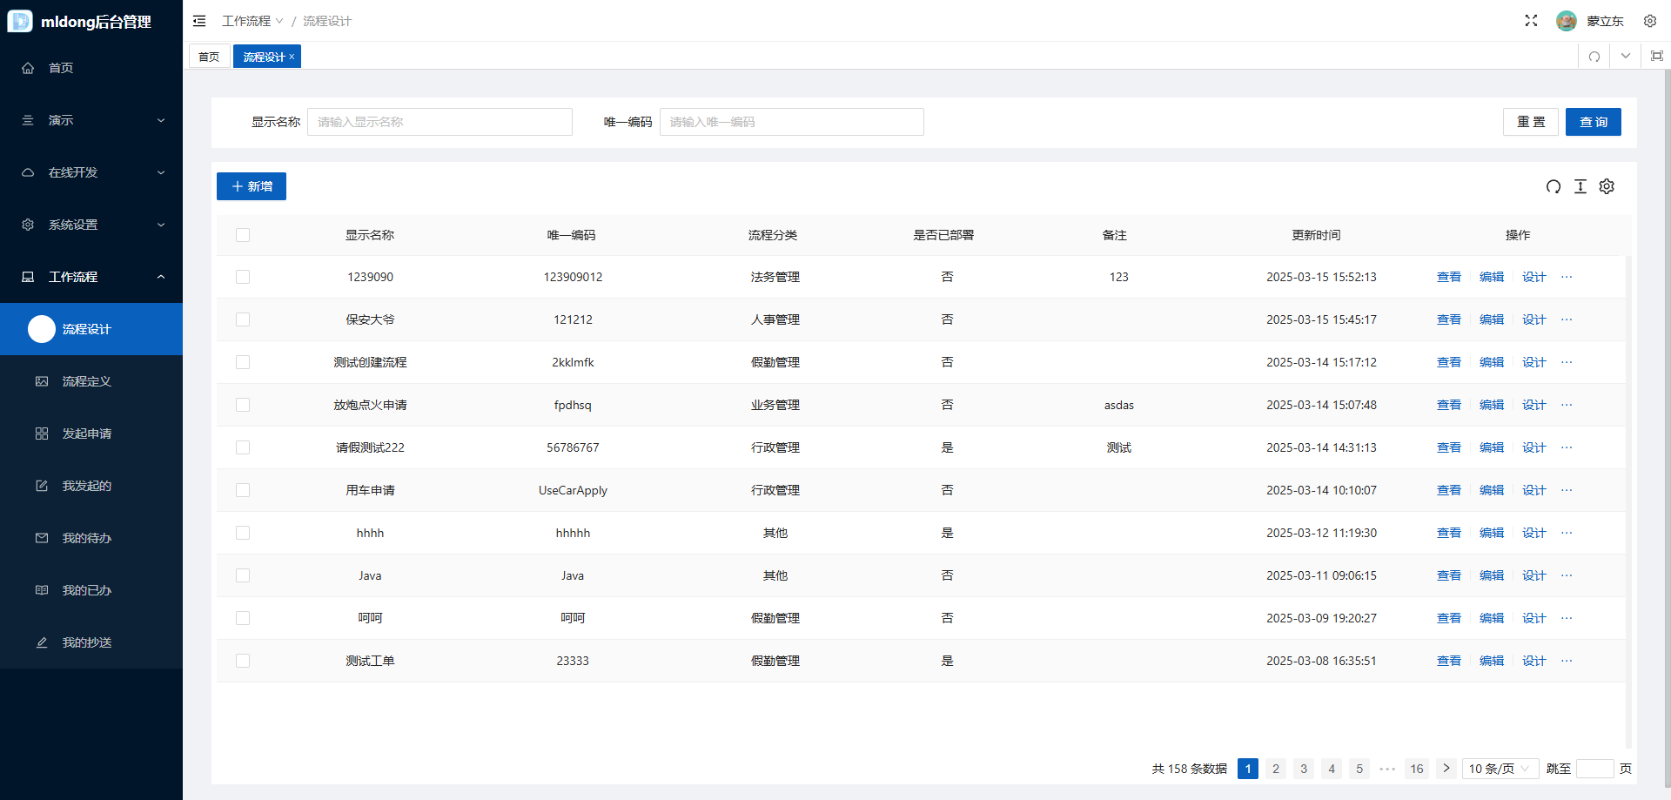Collapse the 工作流程 sidebar group
Screen dimensions: 1671x800
[x=91, y=277]
